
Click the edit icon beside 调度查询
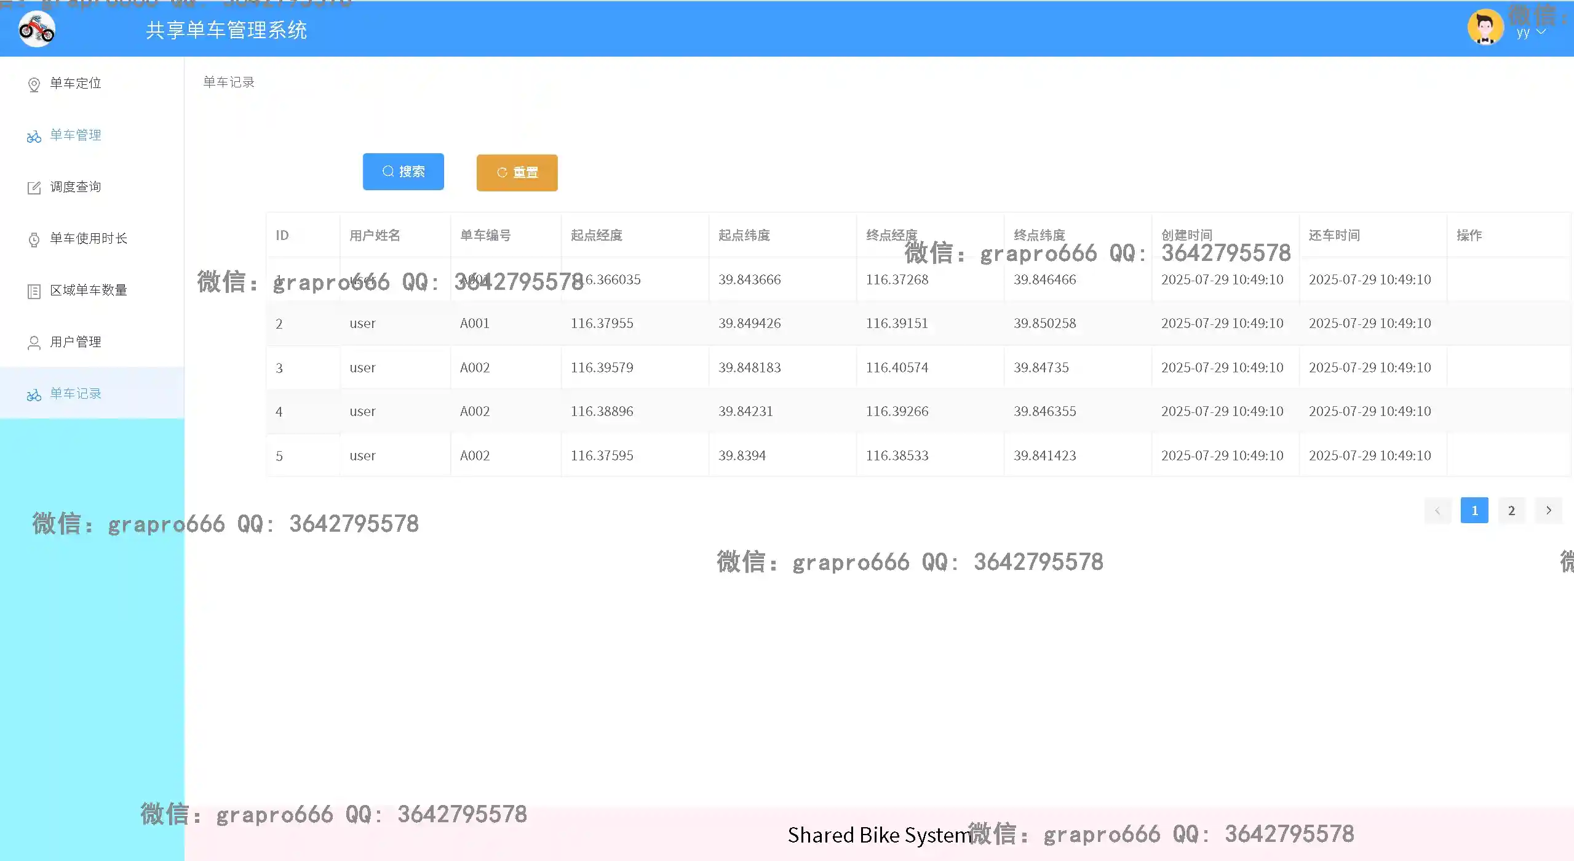pos(34,188)
